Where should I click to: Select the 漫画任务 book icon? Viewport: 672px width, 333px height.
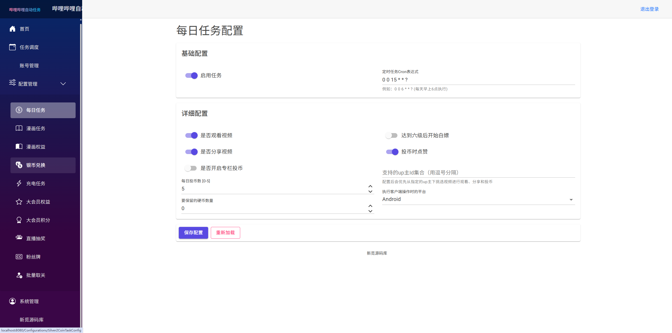tap(19, 128)
